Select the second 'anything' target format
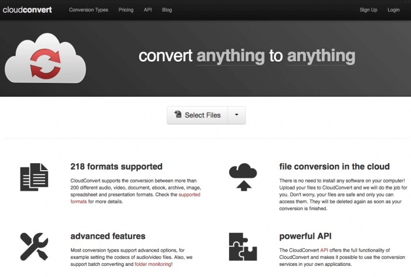 321,56
